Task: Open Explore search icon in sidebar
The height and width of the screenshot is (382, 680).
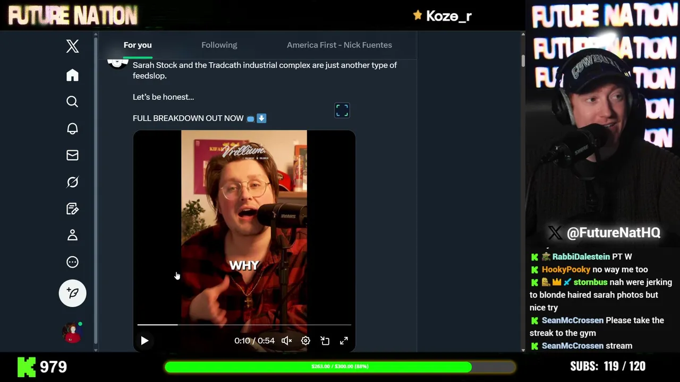Action: (73, 101)
